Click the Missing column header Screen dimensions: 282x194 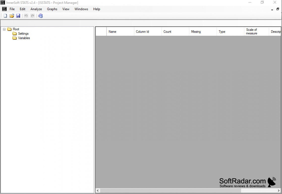203,32
